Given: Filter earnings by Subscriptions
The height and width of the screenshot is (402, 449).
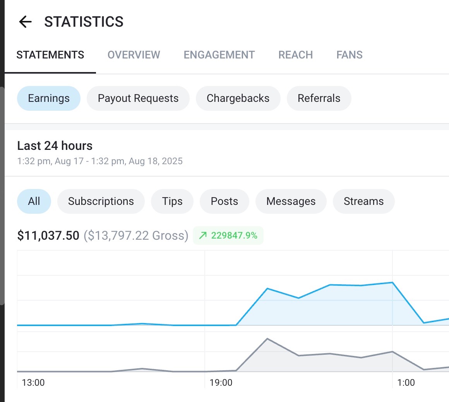Looking at the screenshot, I should pos(101,201).
